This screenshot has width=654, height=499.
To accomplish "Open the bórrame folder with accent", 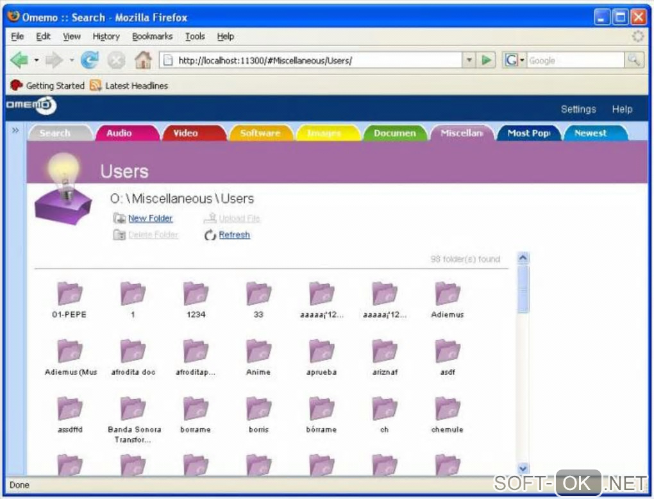I will [321, 415].
